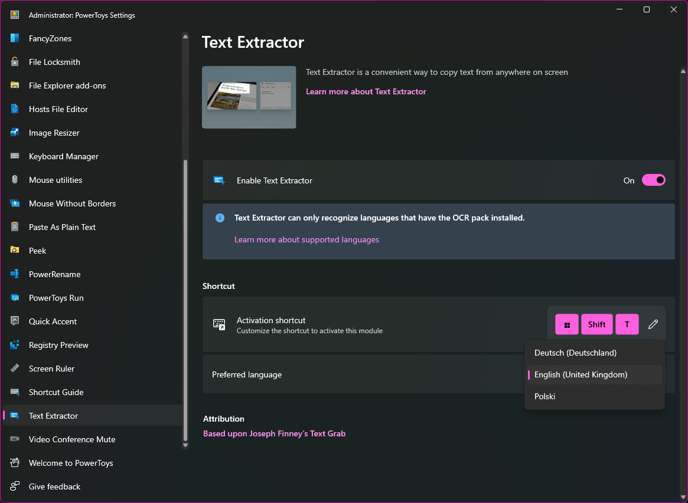The image size is (688, 503).
Task: Open the PowerToys Run page
Action: tap(92, 298)
